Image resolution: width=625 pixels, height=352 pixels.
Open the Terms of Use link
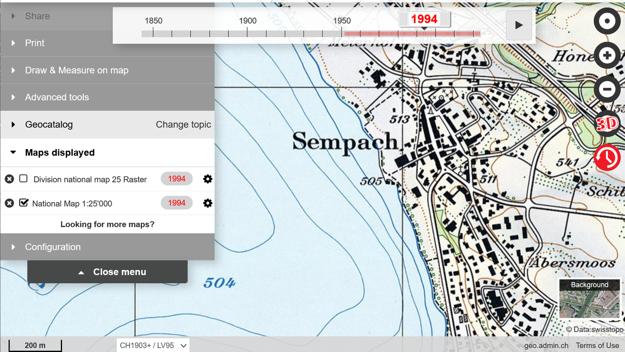597,345
